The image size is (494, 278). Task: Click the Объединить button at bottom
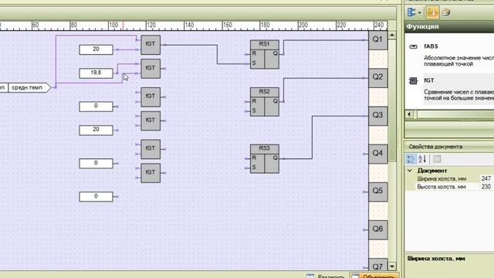374,276
